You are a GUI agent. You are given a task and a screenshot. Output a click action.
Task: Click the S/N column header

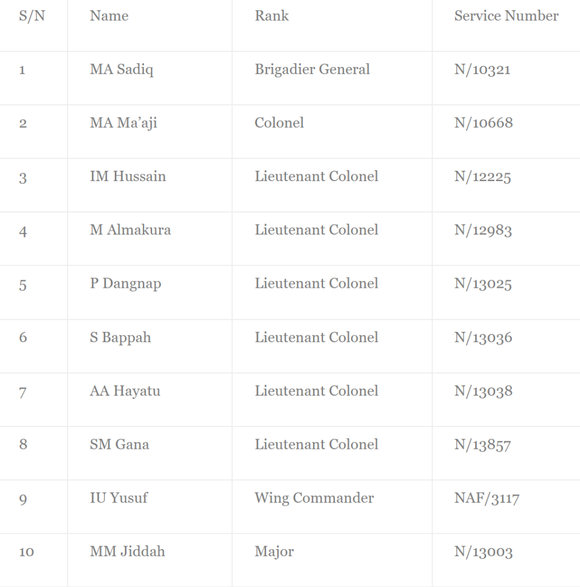pos(32,15)
